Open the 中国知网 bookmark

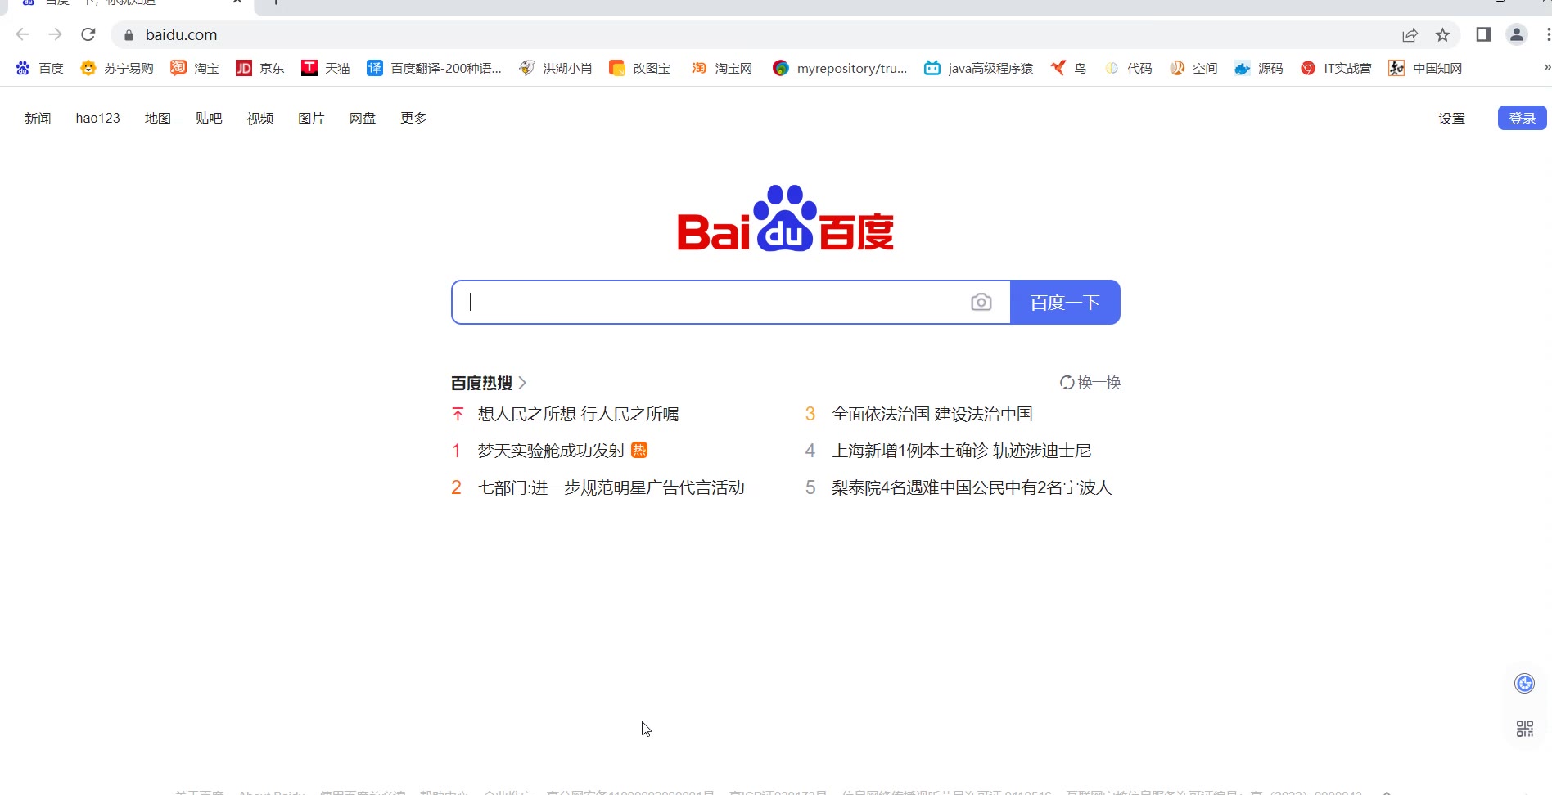pos(1426,68)
